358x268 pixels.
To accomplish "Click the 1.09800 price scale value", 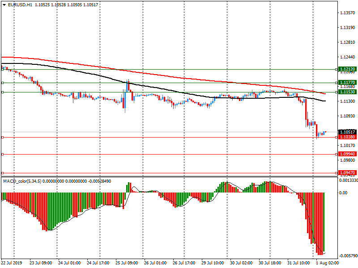I will click(x=348, y=160).
